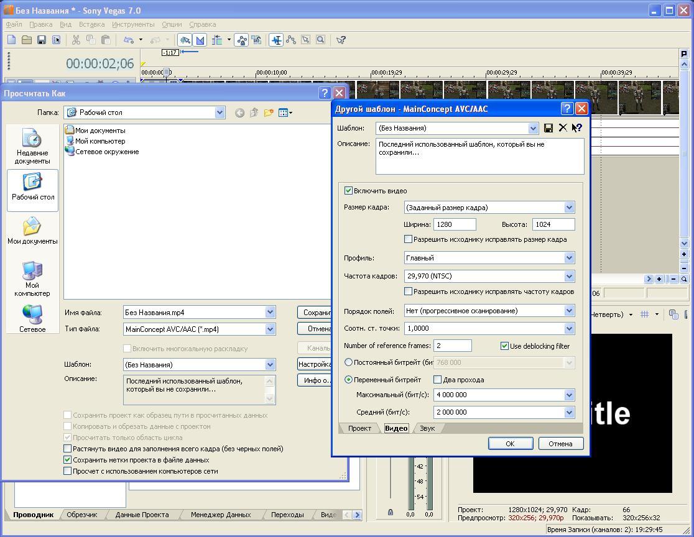This screenshot has height=537, width=694.
Task: Uncheck 'Сохранить метки проекта в файле данных'
Action: coord(67,460)
